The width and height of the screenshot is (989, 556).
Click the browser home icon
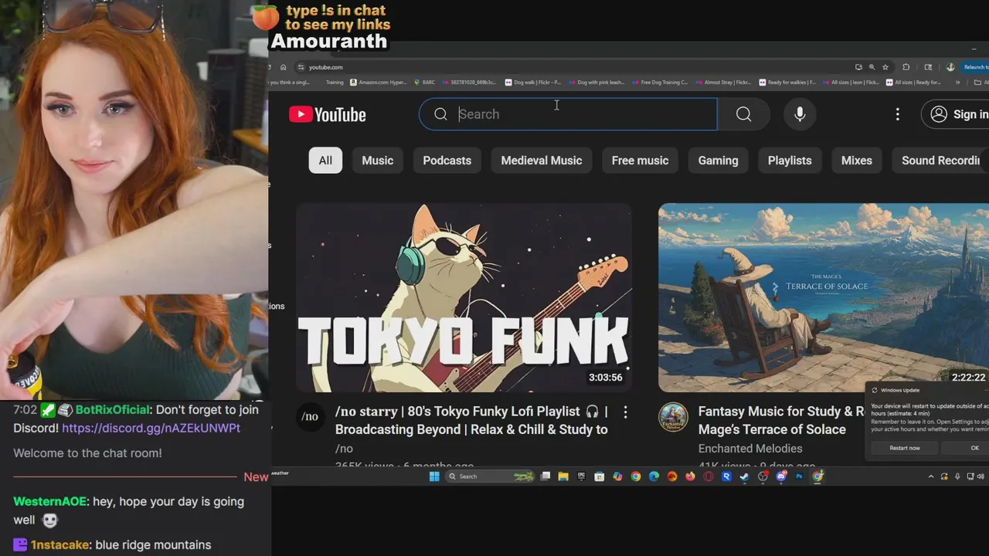[x=283, y=67]
